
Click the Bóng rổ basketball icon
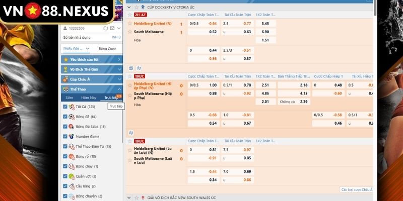click(x=72, y=156)
